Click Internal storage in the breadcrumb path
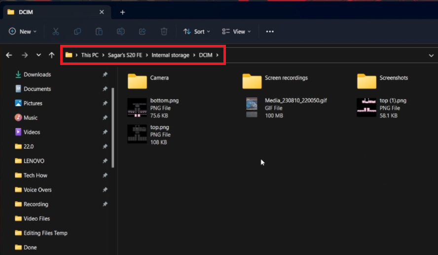This screenshot has height=255, width=438. pos(170,55)
